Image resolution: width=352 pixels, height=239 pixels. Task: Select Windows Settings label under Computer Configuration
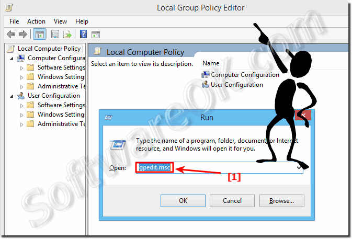click(61, 77)
